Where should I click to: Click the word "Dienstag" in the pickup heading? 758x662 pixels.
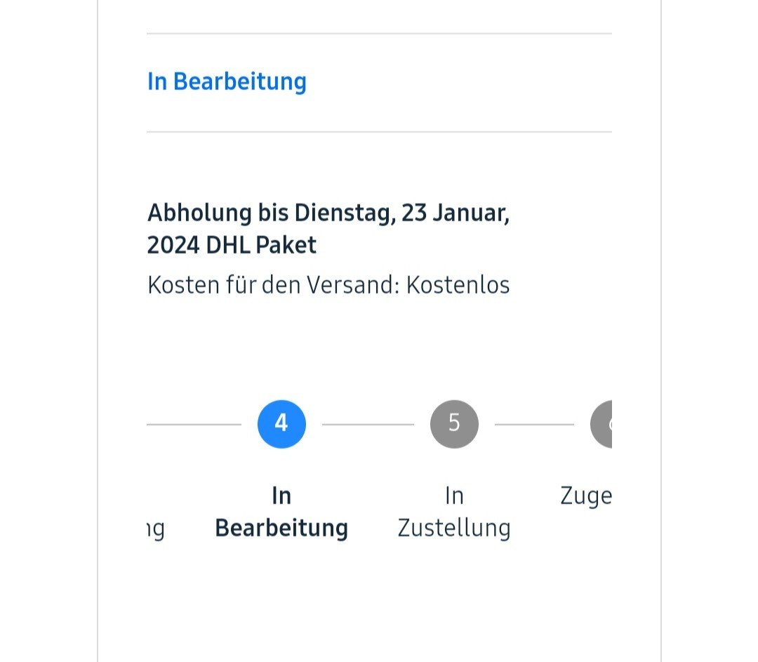pyautogui.click(x=343, y=213)
